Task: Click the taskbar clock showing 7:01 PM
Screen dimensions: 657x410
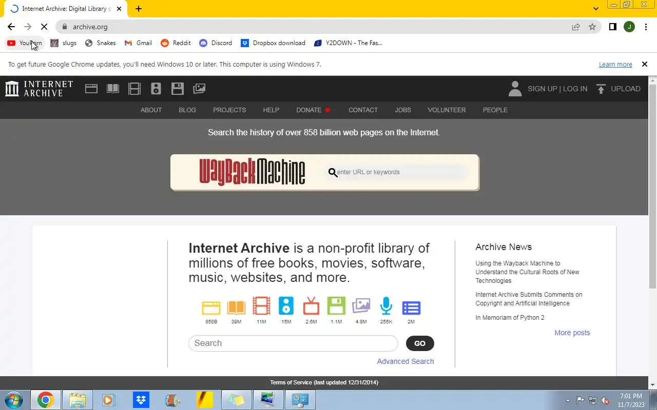Action: tap(631, 400)
